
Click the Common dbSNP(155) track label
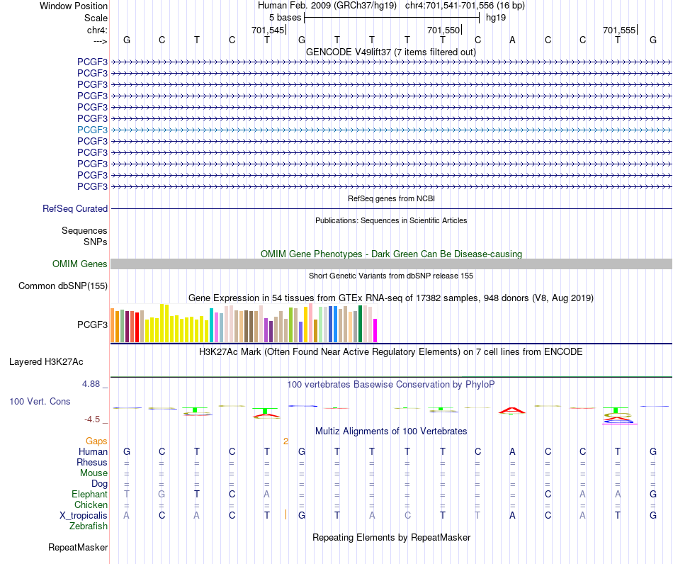63,286
